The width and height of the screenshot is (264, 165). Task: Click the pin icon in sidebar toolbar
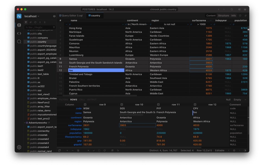tap(31, 22)
